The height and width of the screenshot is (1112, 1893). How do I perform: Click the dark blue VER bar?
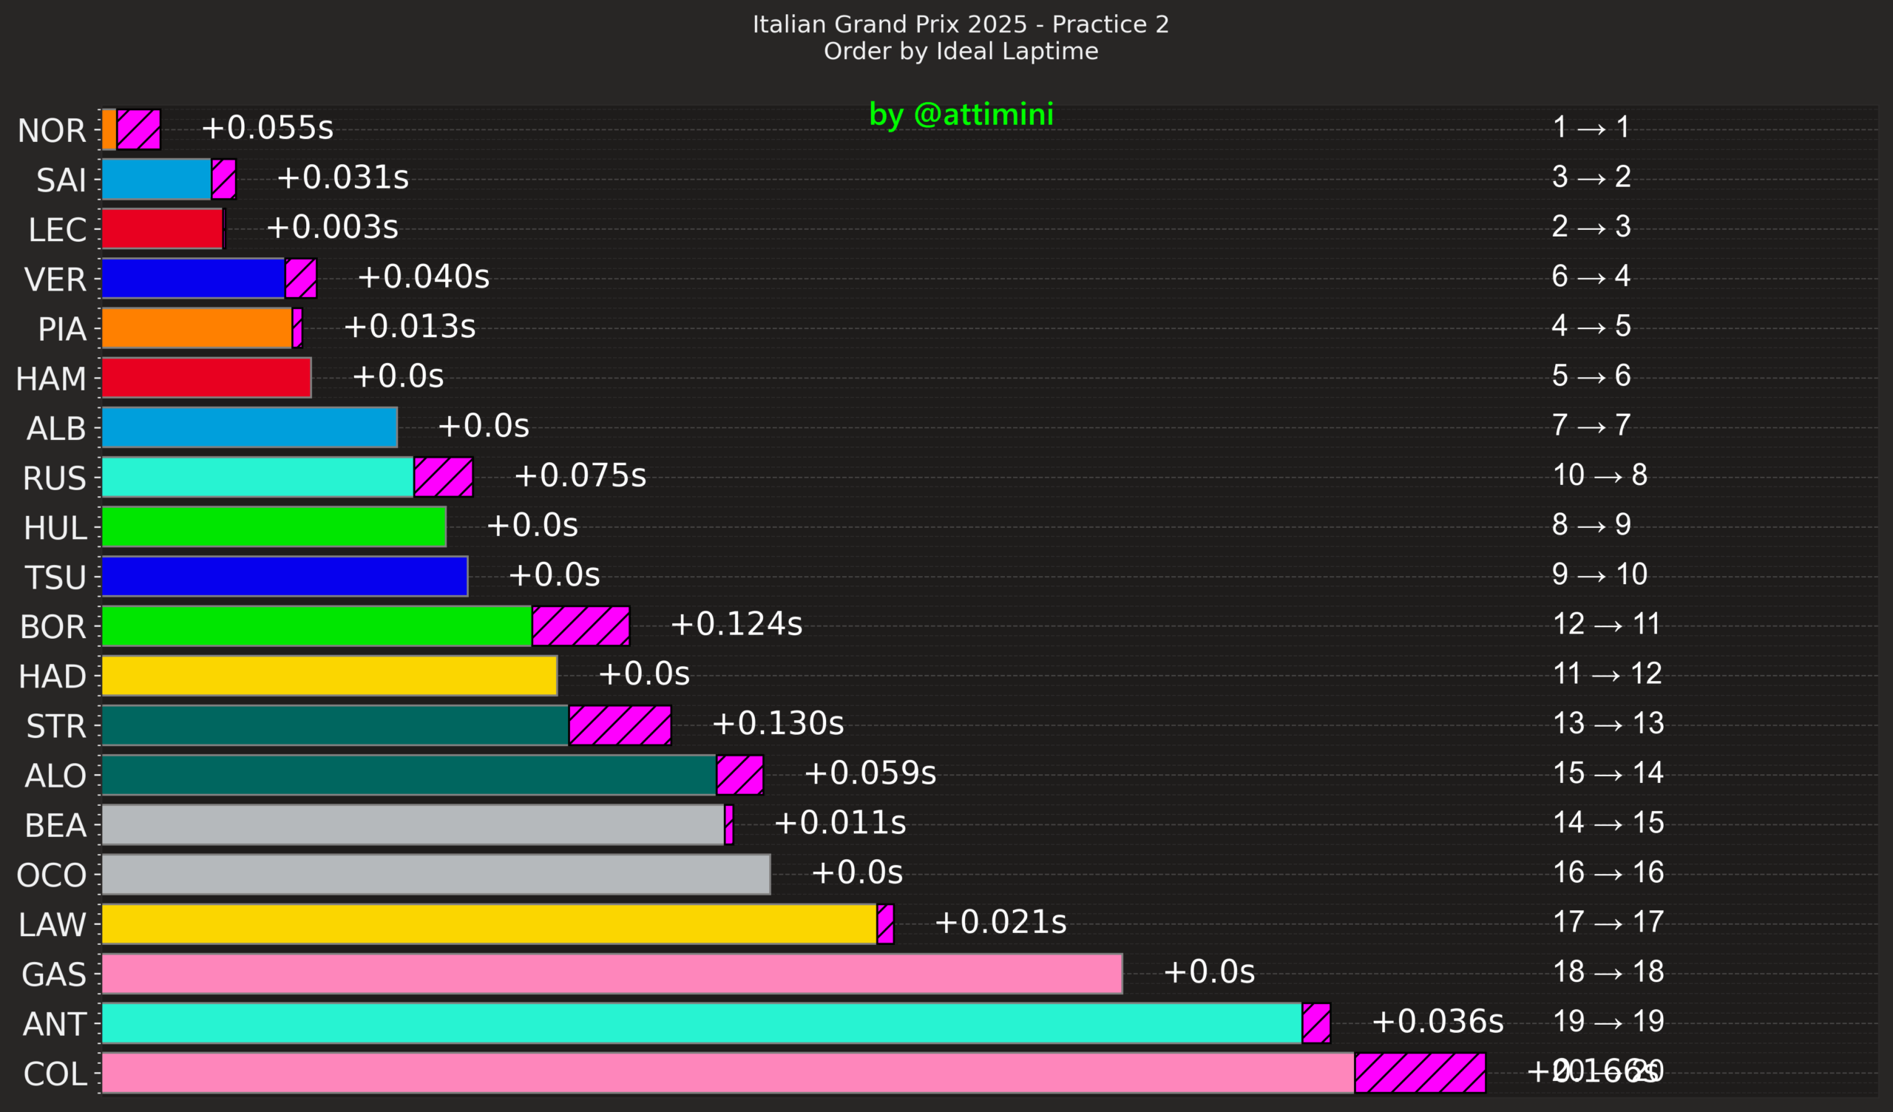coord(193,278)
